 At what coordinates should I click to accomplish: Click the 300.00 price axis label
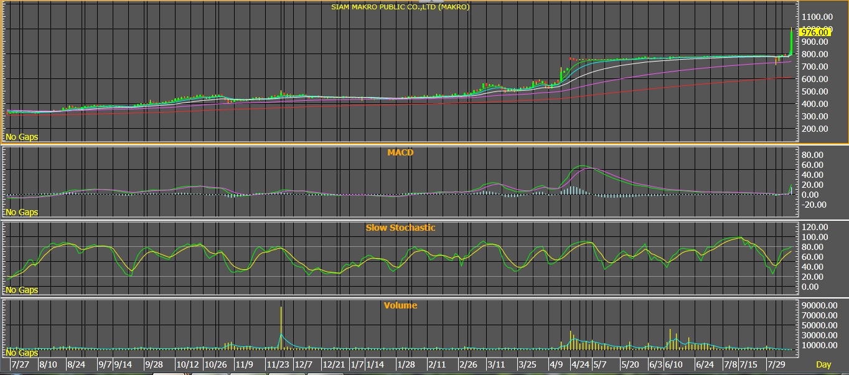pyautogui.click(x=816, y=116)
